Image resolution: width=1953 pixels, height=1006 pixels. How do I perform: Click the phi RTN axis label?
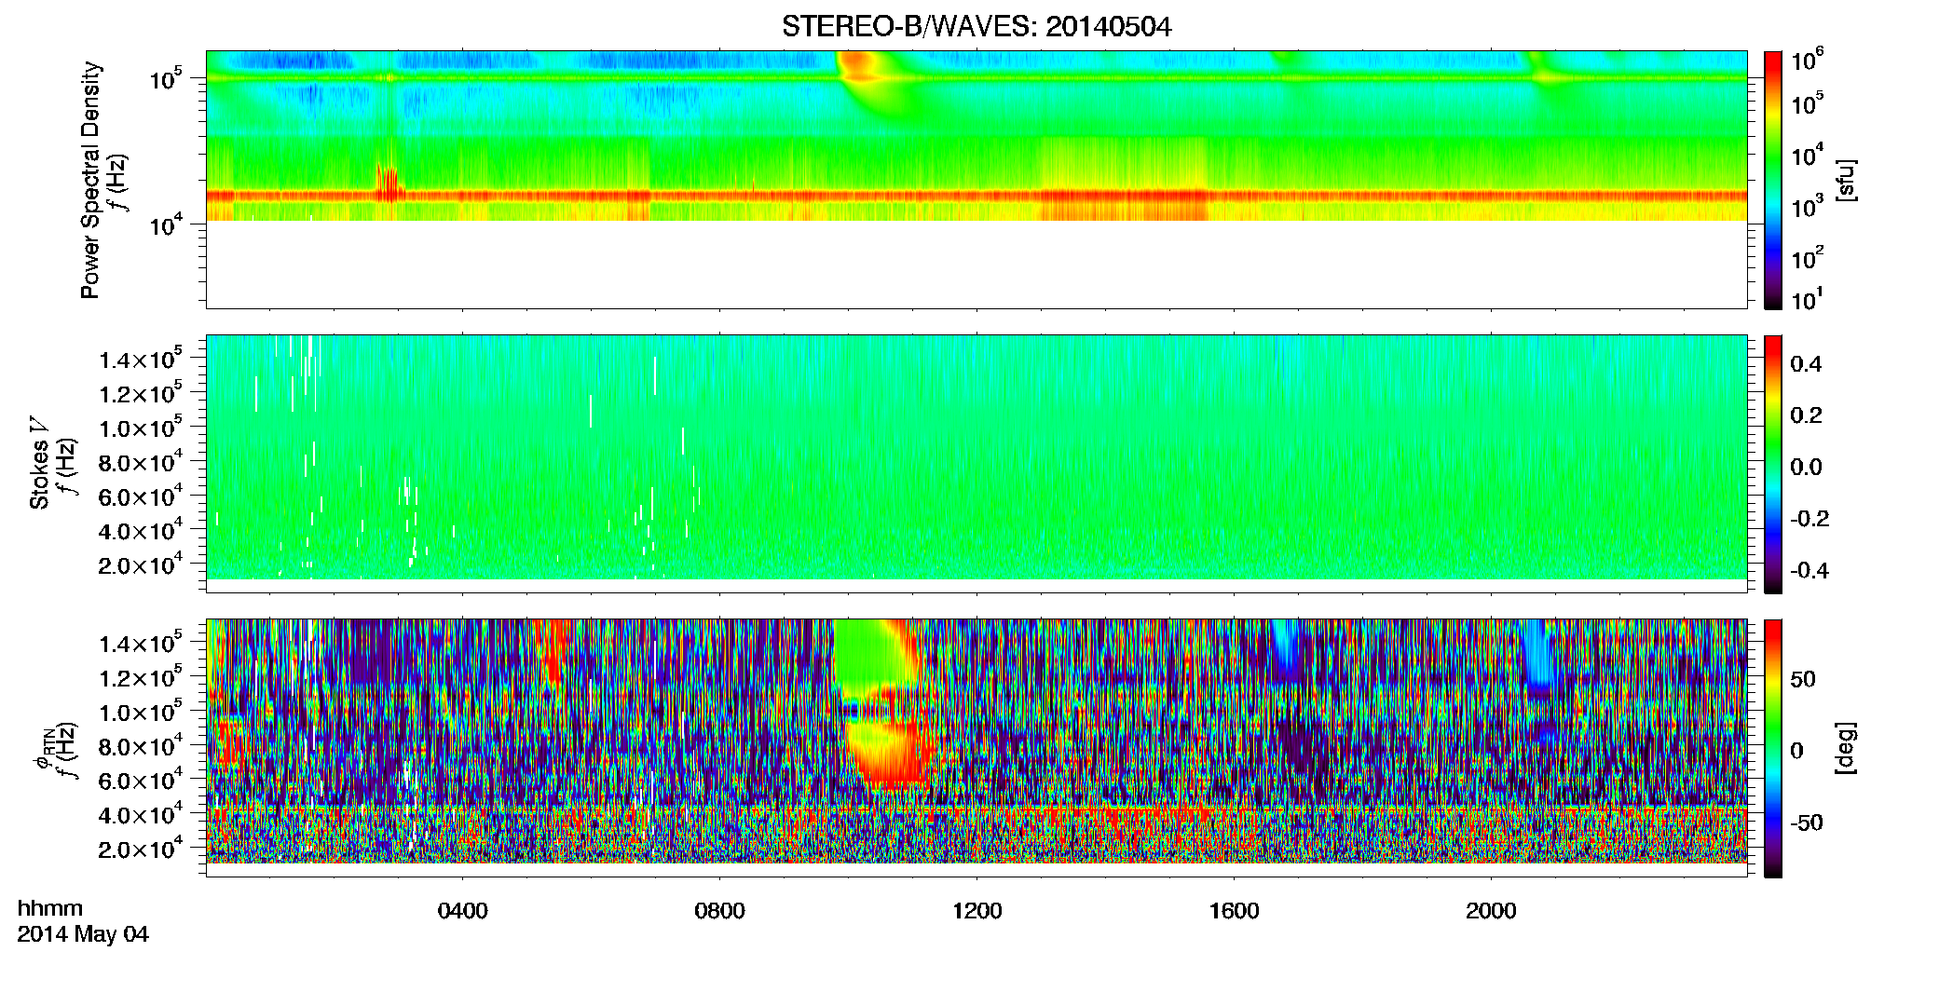click(43, 750)
